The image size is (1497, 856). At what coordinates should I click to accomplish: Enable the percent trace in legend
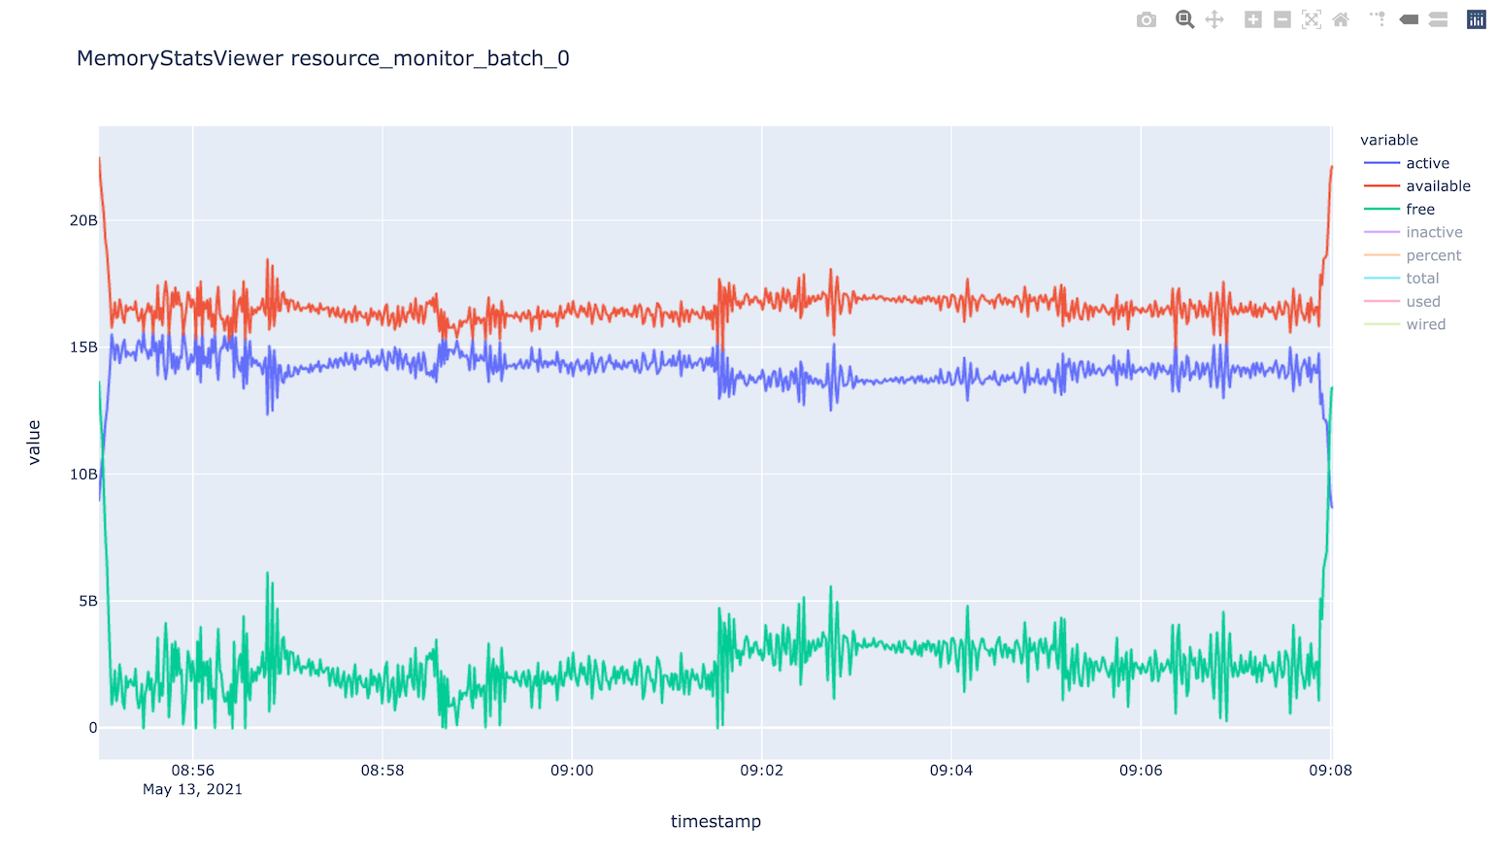(x=1433, y=256)
